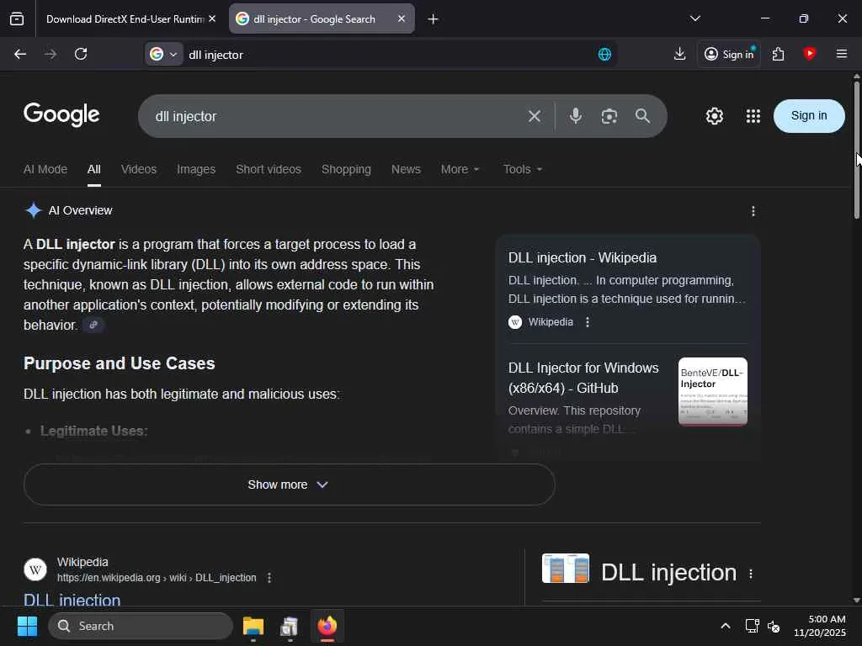The image size is (862, 646).
Task: Open the downloads panel
Action: (679, 54)
